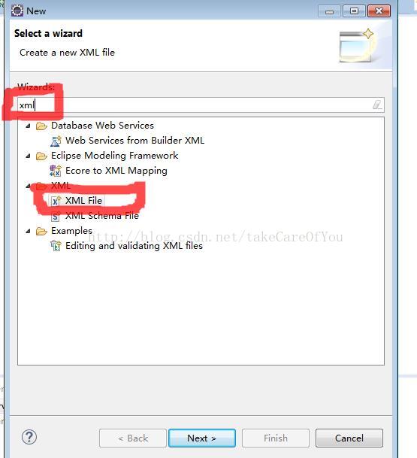Focus the Wizards filter text field
Viewport: 417px width, 458px height.
(x=201, y=105)
